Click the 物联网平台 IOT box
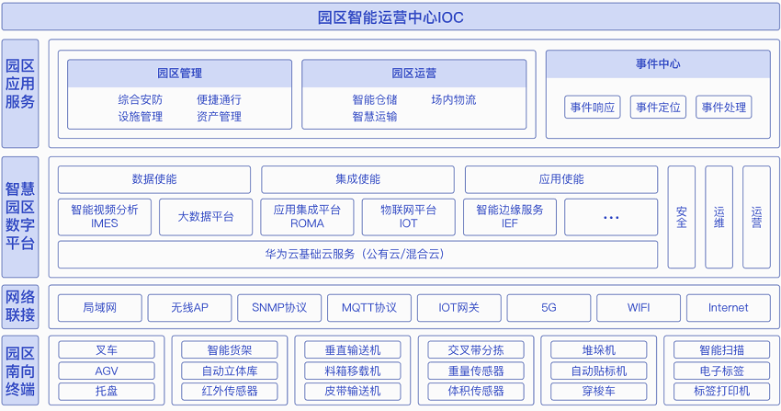This screenshot has width=781, height=411. (409, 217)
